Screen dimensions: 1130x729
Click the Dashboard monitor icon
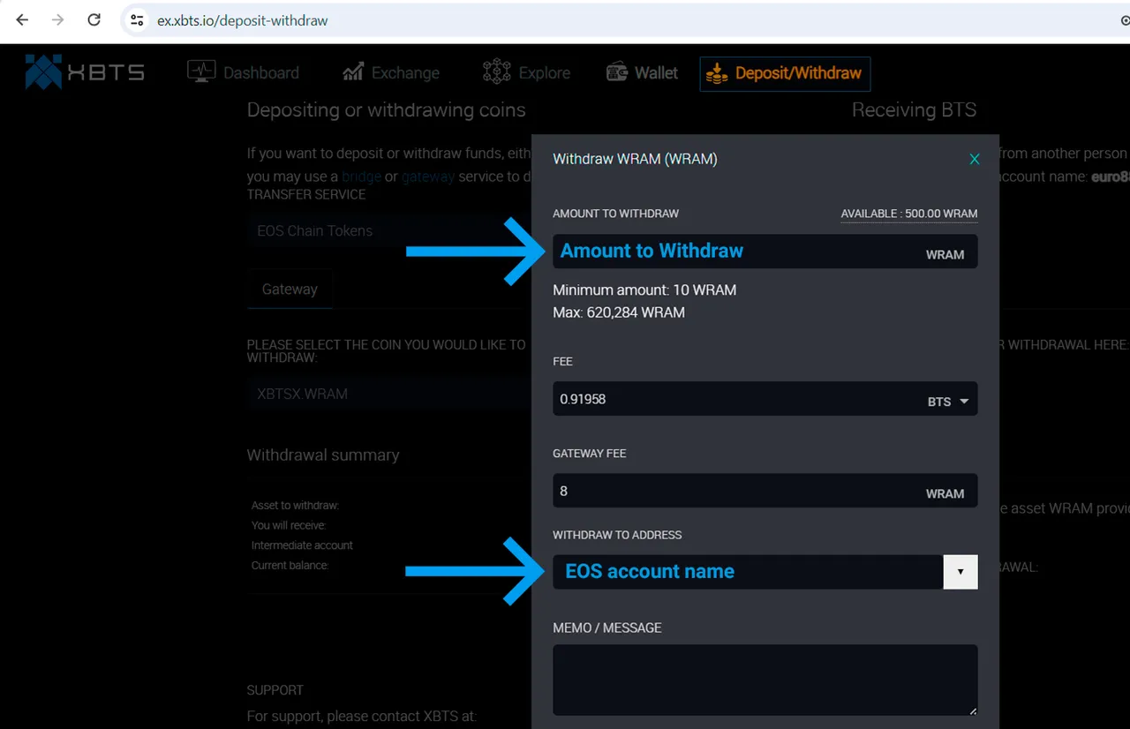point(201,71)
